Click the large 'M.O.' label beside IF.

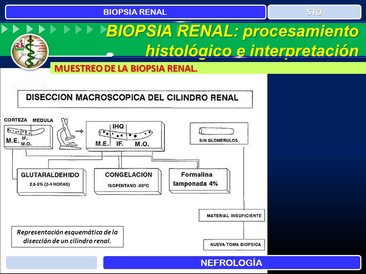pos(142,144)
